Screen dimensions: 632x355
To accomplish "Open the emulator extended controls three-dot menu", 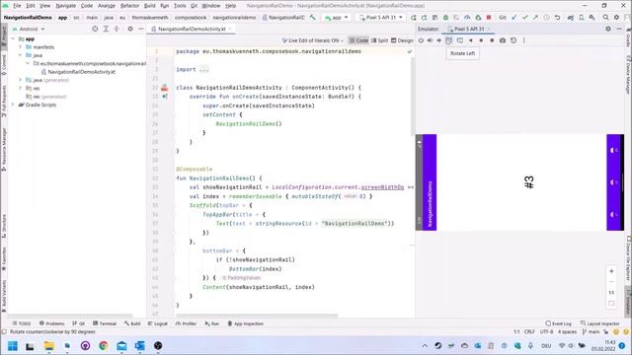I will (x=524, y=40).
